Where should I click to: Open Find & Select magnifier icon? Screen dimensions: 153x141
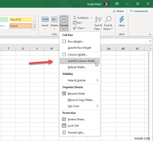108,19
